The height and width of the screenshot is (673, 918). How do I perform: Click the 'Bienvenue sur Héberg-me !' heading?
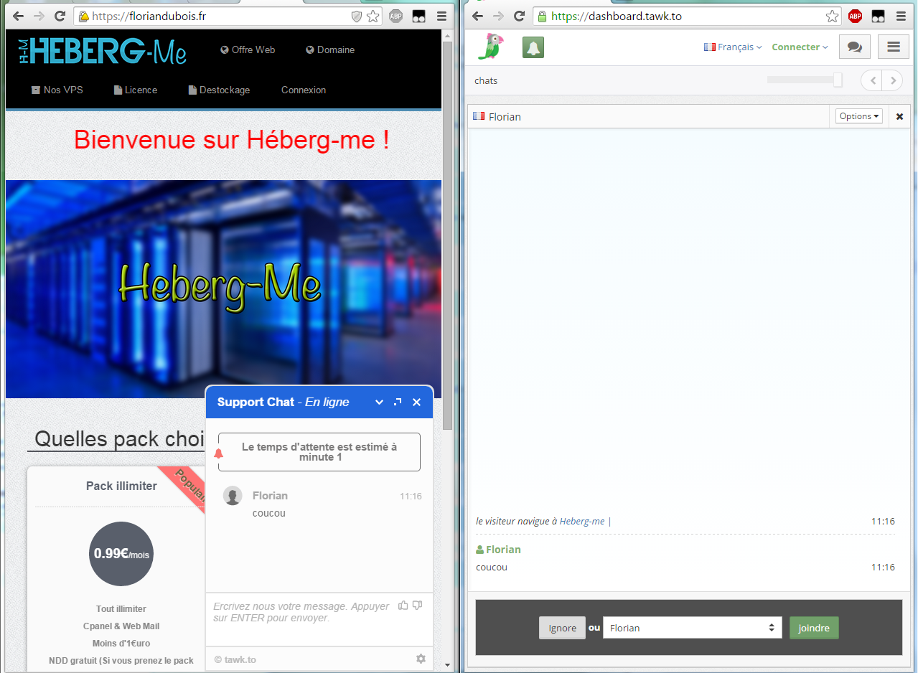pos(232,139)
